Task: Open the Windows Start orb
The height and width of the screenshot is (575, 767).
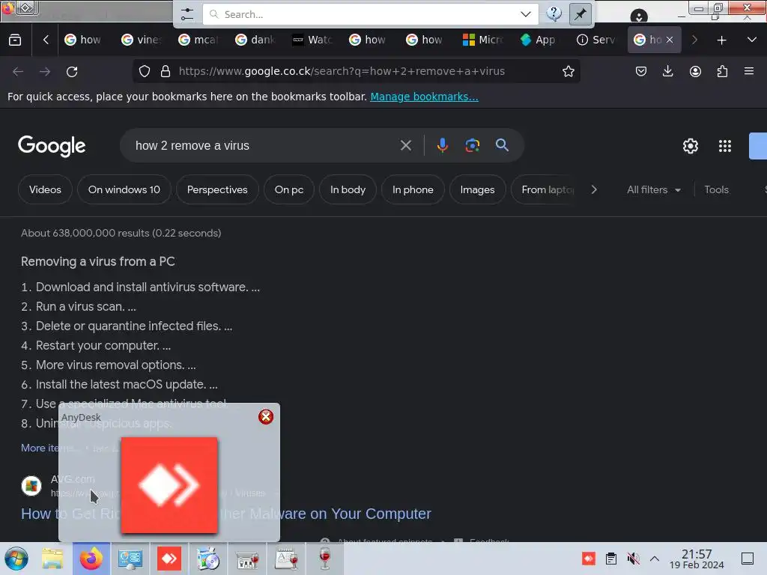Action: pyautogui.click(x=16, y=559)
